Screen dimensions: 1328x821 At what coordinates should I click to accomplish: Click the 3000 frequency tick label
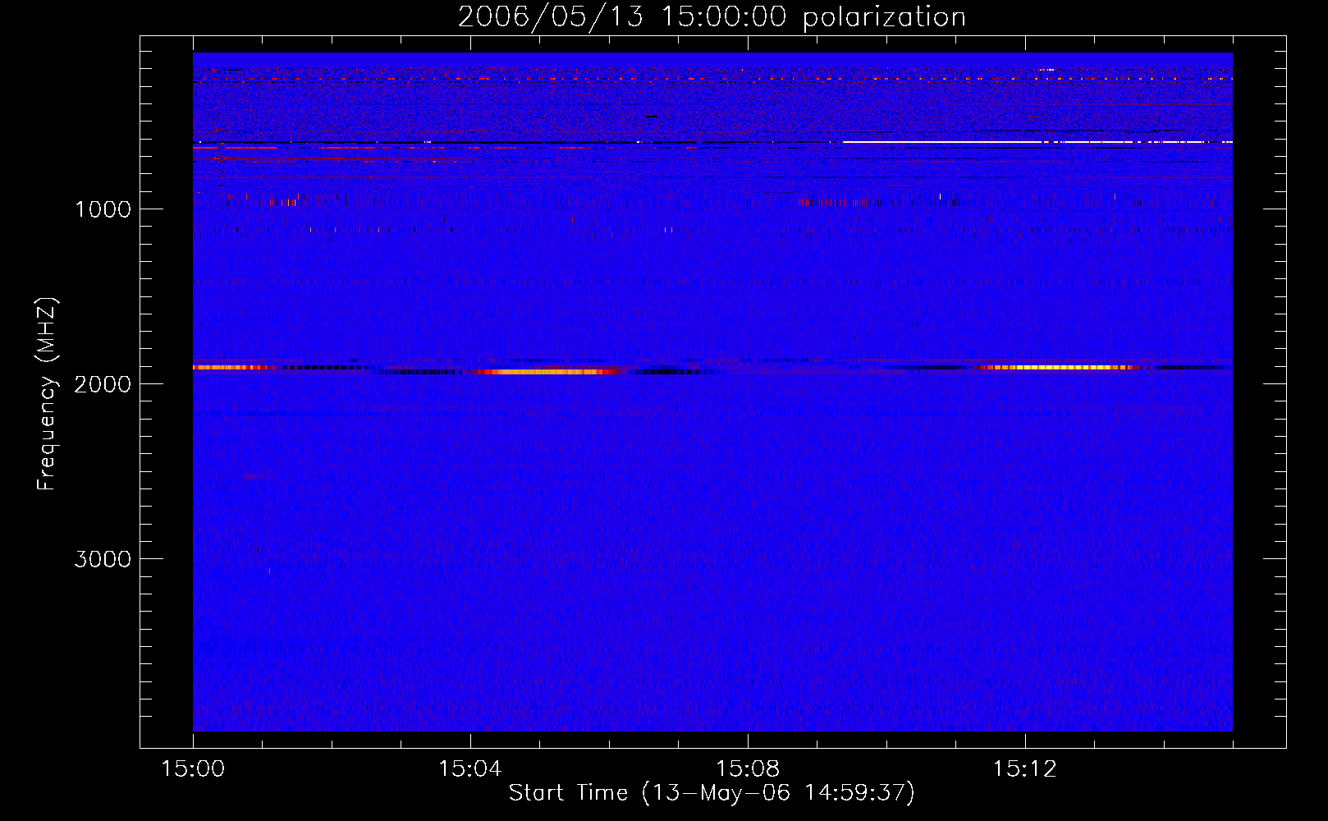pyautogui.click(x=103, y=559)
